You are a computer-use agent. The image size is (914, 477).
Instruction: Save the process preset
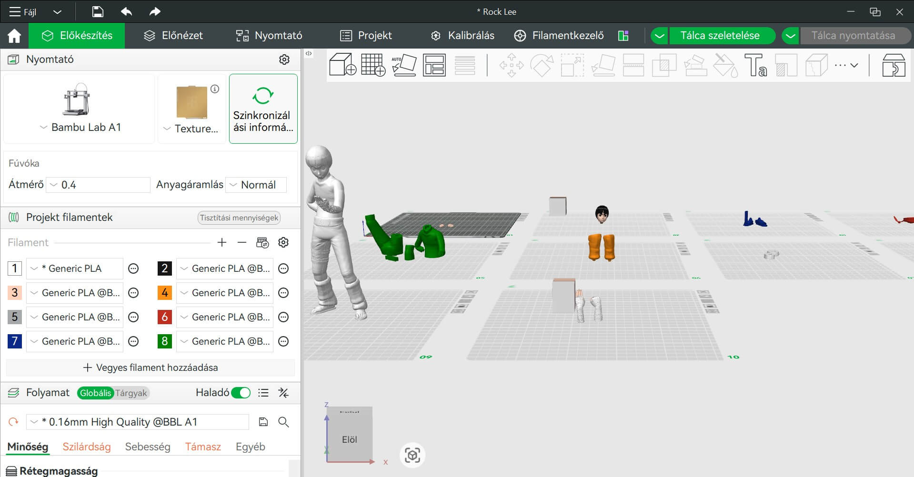[263, 422]
